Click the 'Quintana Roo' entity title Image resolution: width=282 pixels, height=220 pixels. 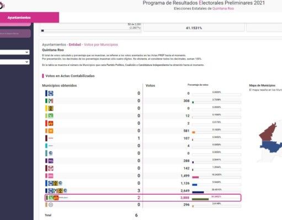(x=53, y=50)
